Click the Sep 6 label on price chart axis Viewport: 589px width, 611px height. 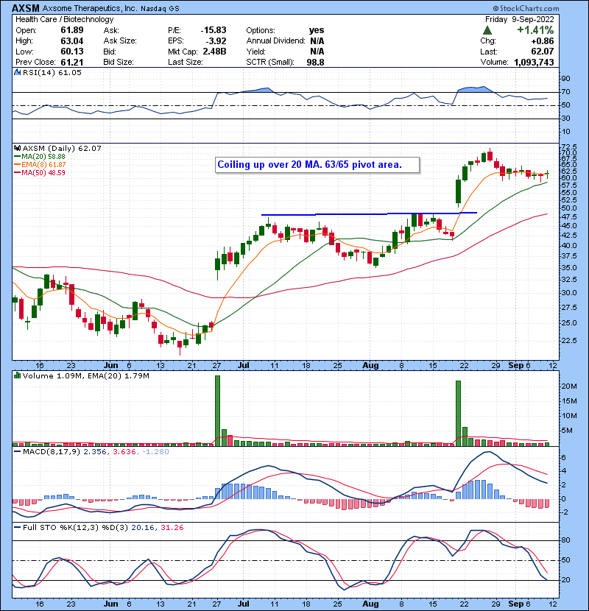pyautogui.click(x=519, y=366)
